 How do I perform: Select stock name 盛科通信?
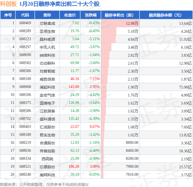pos(47,119)
